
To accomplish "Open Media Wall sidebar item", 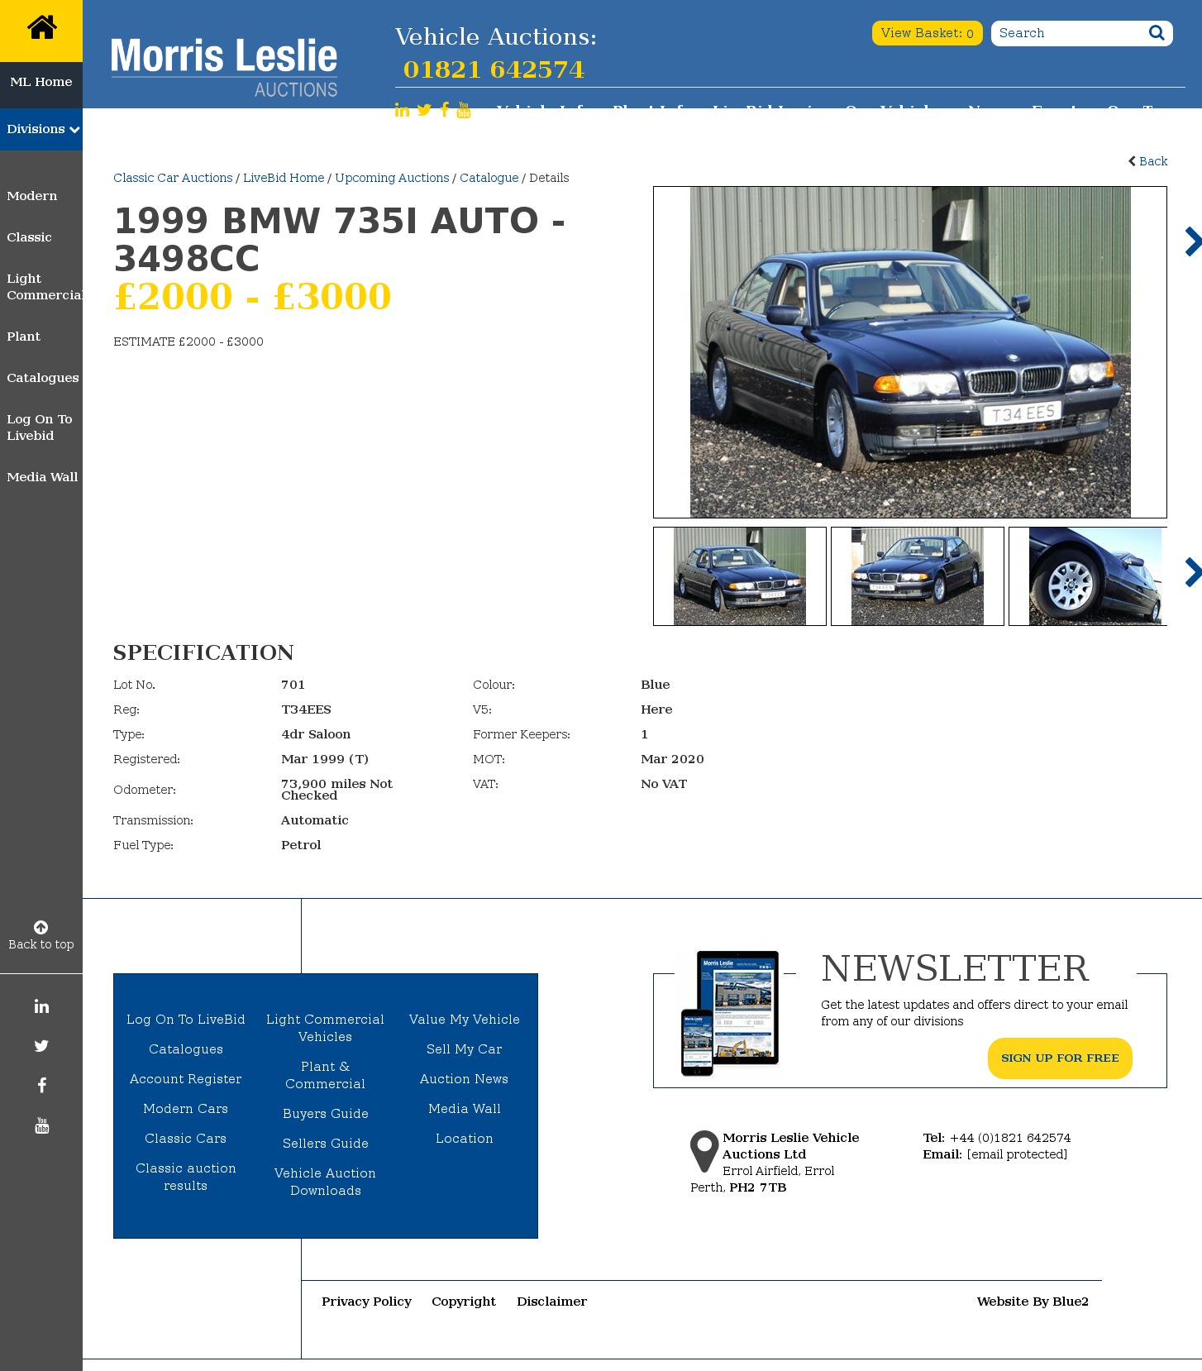I will tap(42, 477).
